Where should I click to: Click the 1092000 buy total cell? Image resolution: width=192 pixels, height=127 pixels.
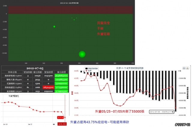pyautogui.click(x=48, y=91)
